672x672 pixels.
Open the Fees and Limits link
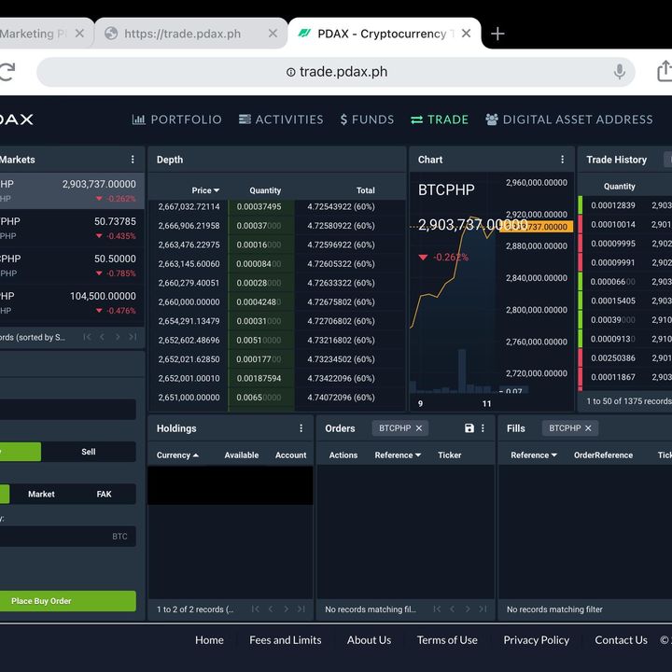[285, 640]
